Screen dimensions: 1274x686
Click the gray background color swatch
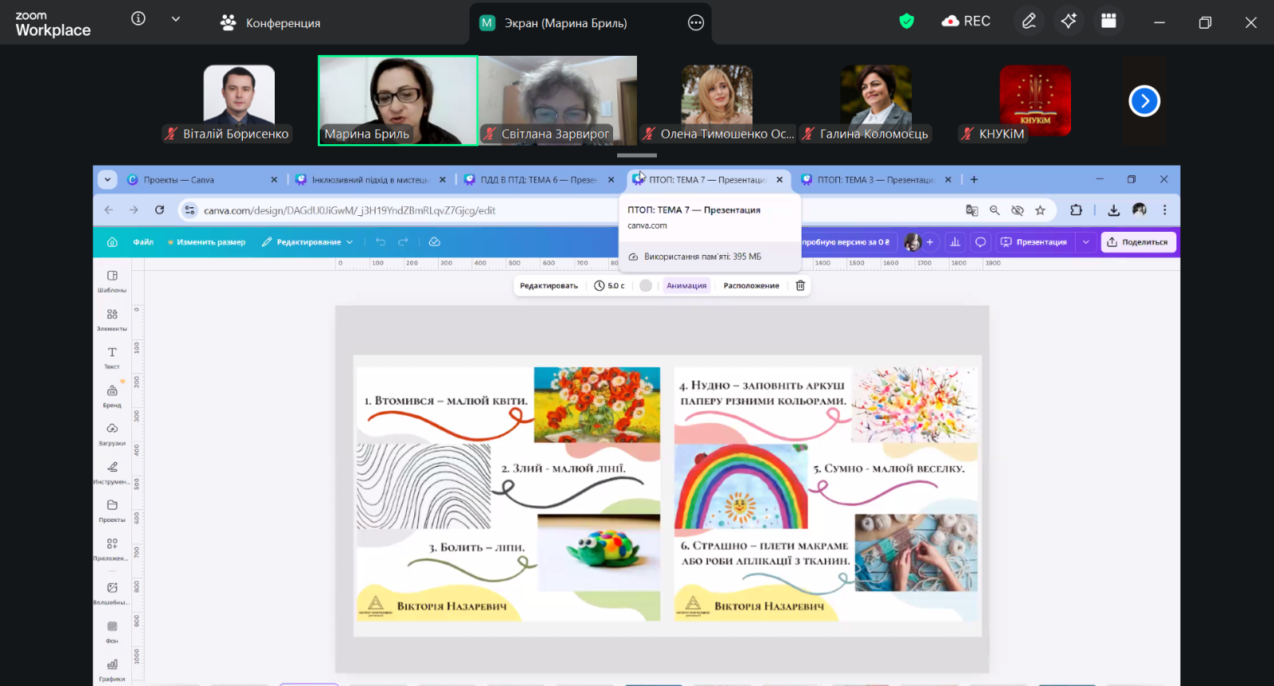[646, 285]
